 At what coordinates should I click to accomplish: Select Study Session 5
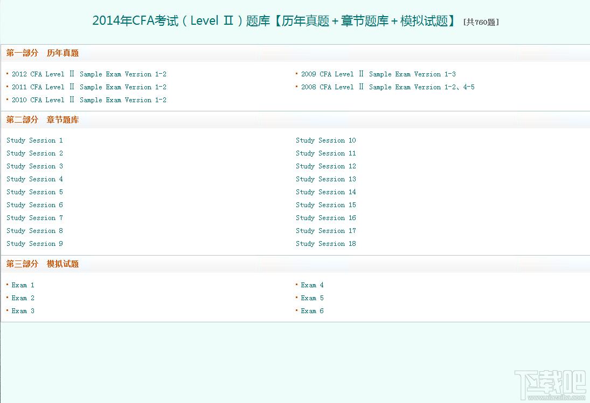tap(34, 192)
